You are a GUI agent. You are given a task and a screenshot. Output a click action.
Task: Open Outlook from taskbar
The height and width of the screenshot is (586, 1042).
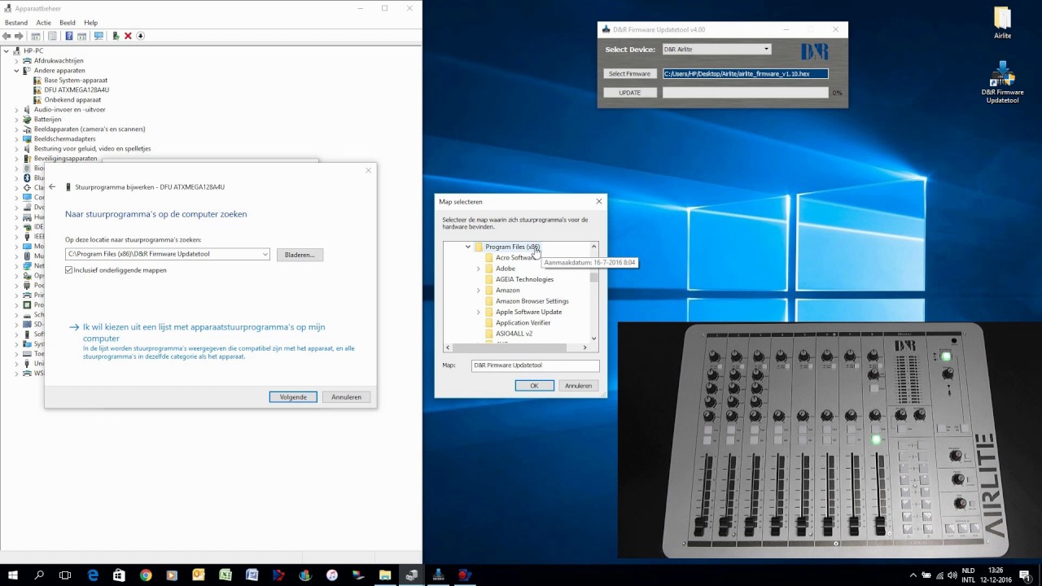(x=199, y=575)
